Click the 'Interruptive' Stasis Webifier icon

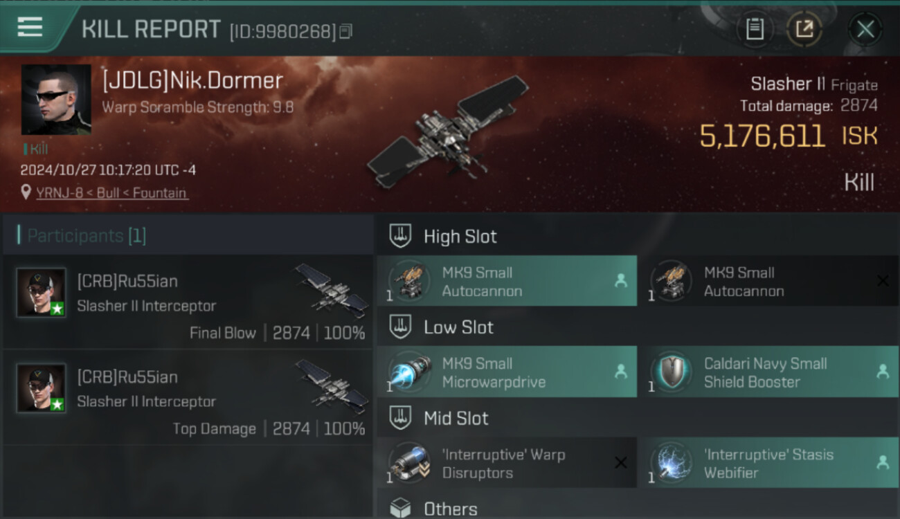pyautogui.click(x=670, y=464)
